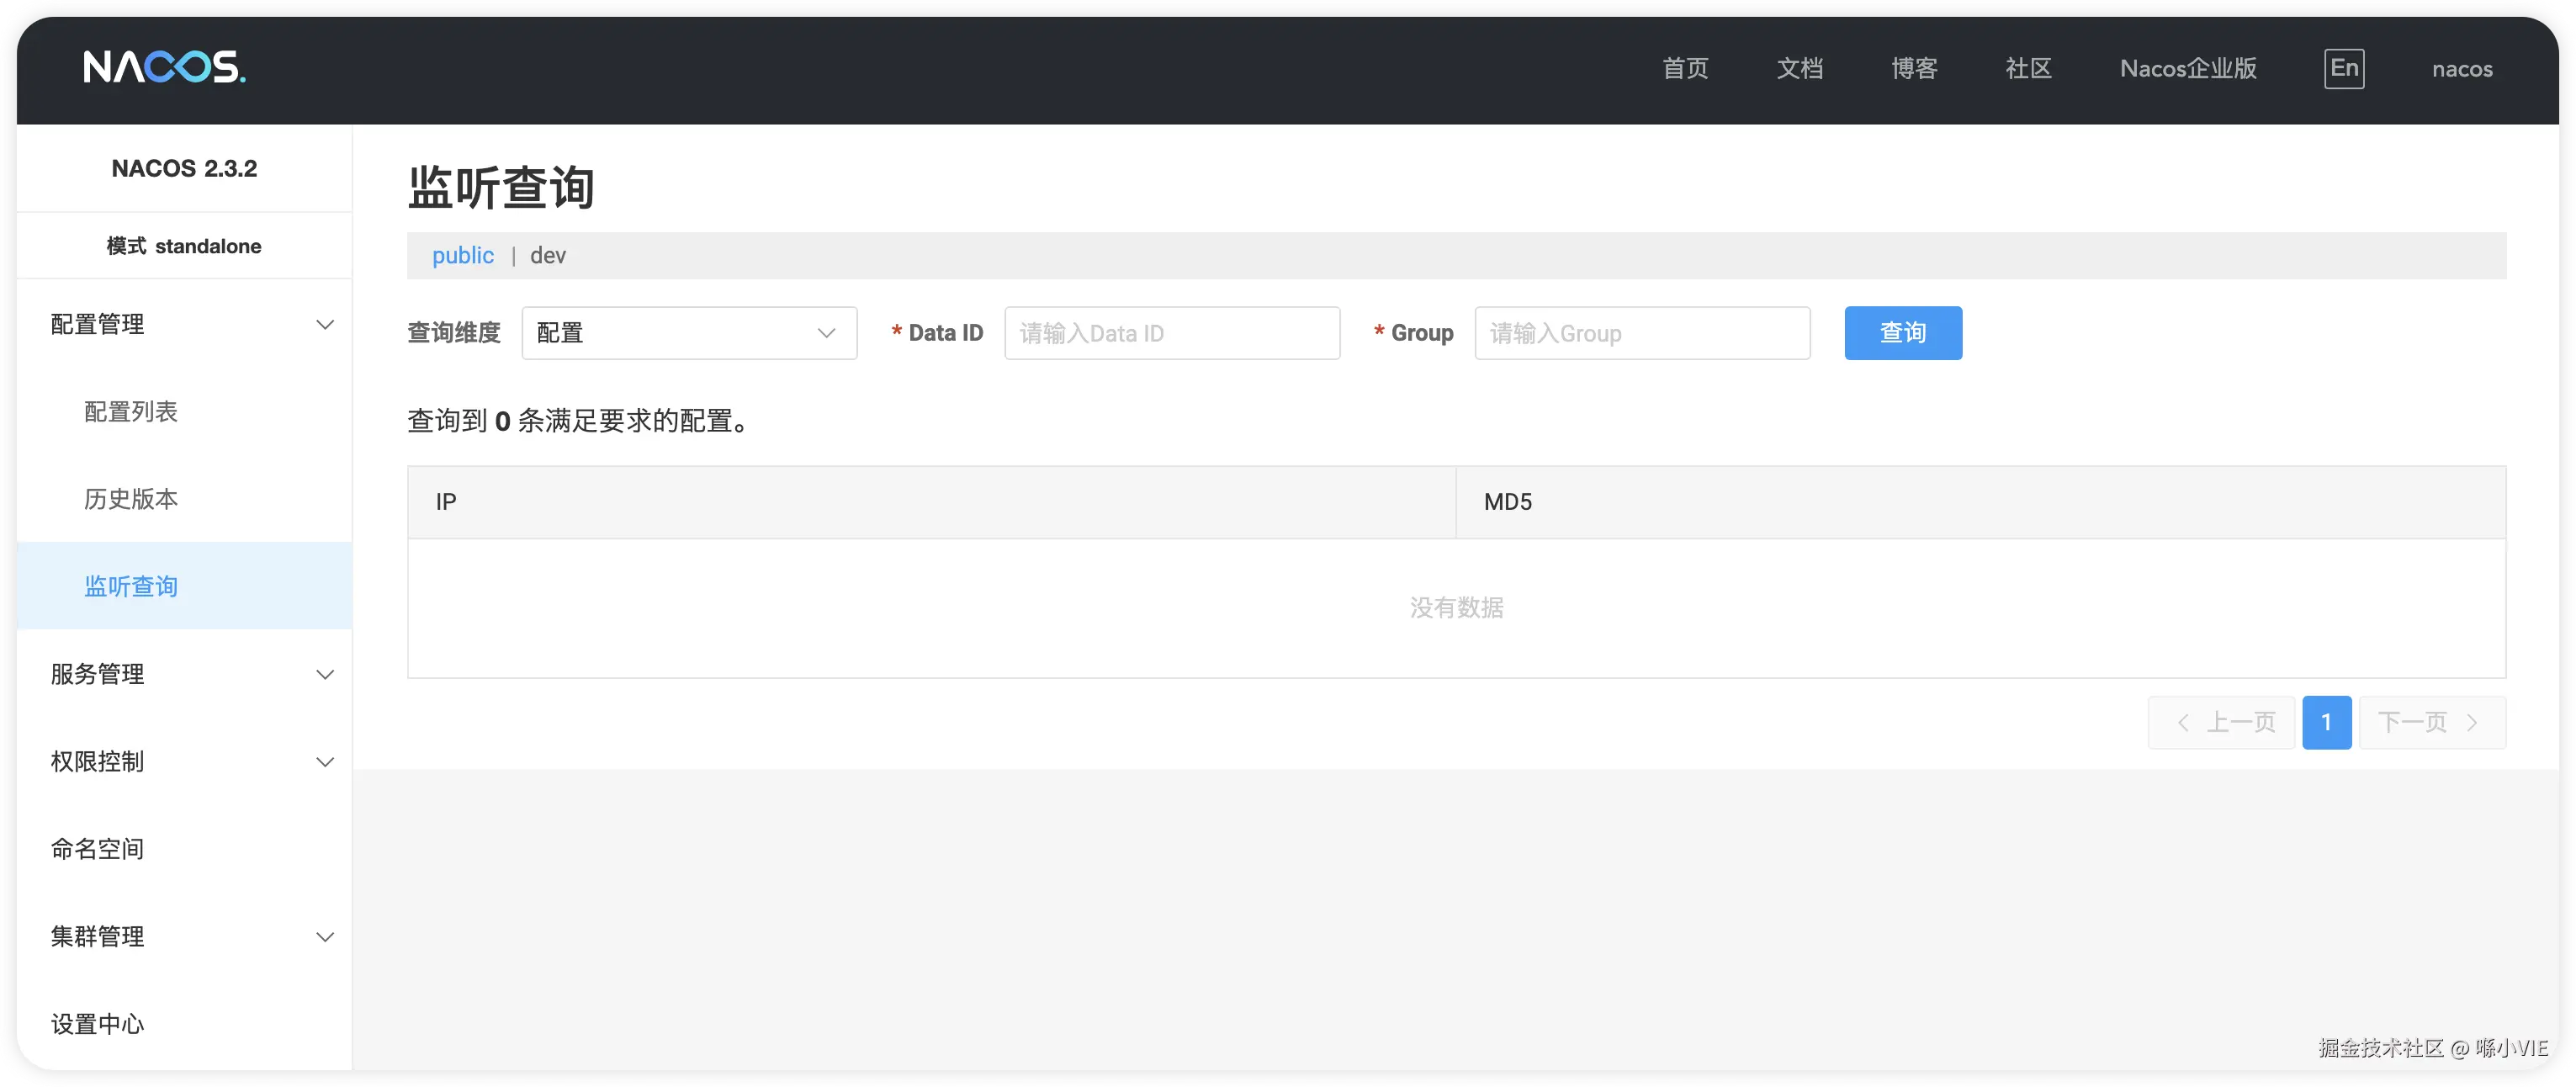Switch language with the En icon

pos(2343,68)
